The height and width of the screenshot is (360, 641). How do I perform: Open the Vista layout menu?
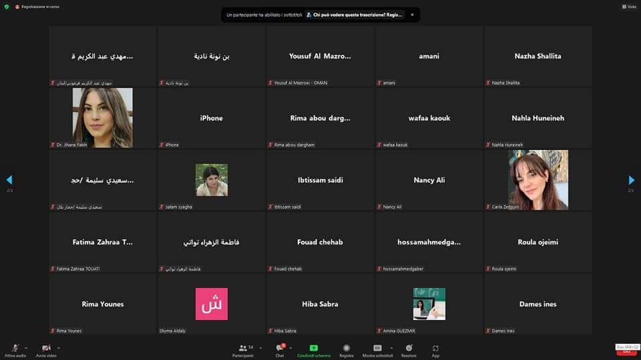click(628, 6)
